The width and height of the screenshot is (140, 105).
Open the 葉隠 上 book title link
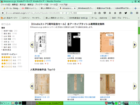point(71,56)
